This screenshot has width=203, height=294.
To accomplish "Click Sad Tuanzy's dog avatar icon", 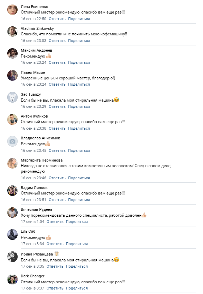I will [x=12, y=97].
